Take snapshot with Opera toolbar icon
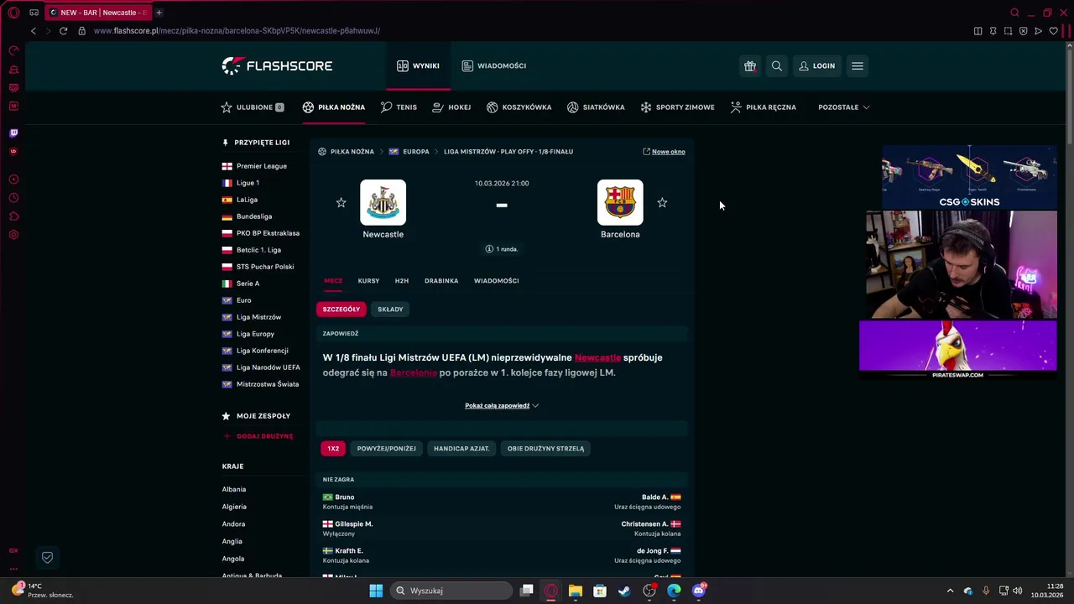 pos(1008,31)
